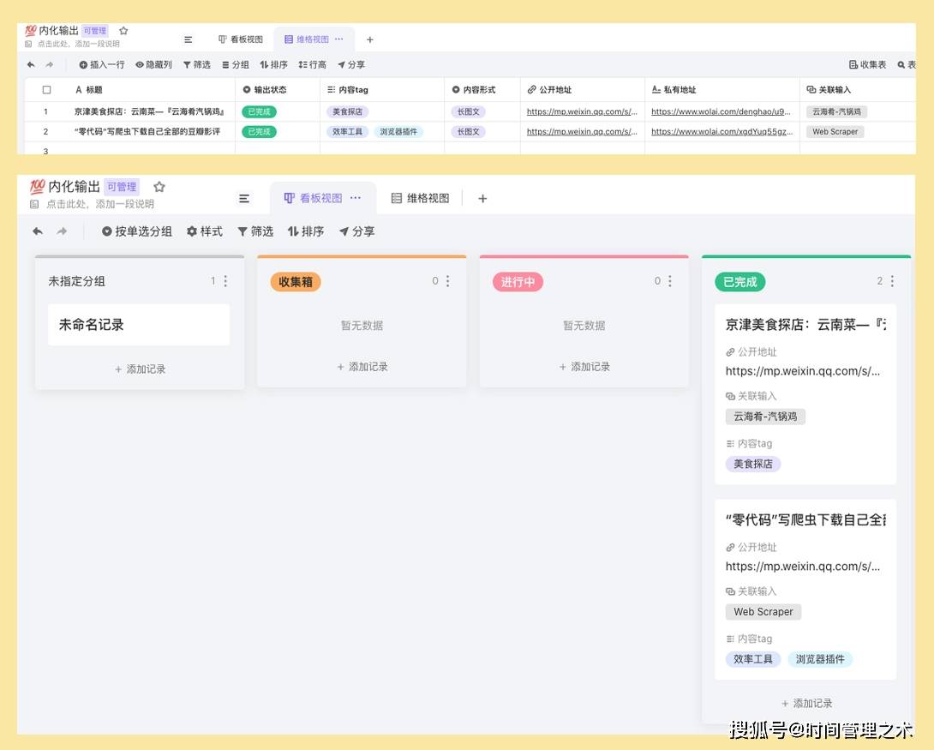Open more menu of 未指定分组 column
Screen dimensions: 934x750
click(225, 281)
